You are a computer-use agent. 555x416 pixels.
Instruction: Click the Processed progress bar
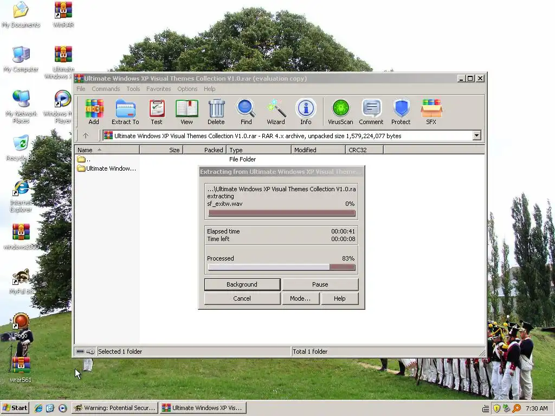point(281,268)
